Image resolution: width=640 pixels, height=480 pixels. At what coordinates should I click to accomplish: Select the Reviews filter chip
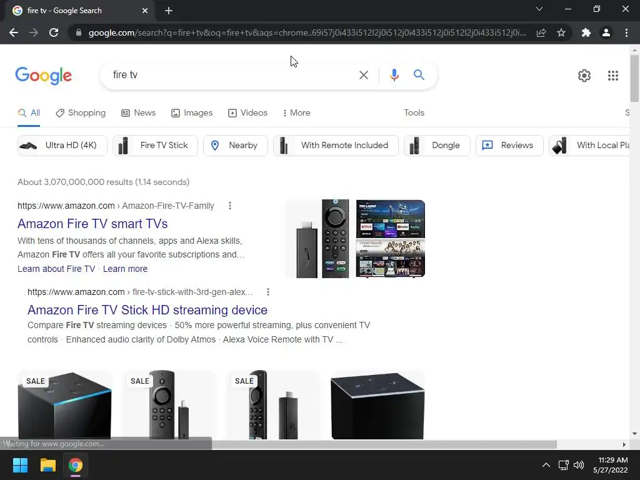509,145
